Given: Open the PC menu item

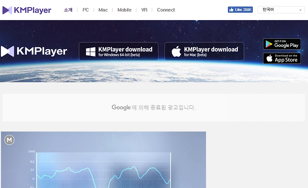Looking at the screenshot, I should (x=86, y=10).
